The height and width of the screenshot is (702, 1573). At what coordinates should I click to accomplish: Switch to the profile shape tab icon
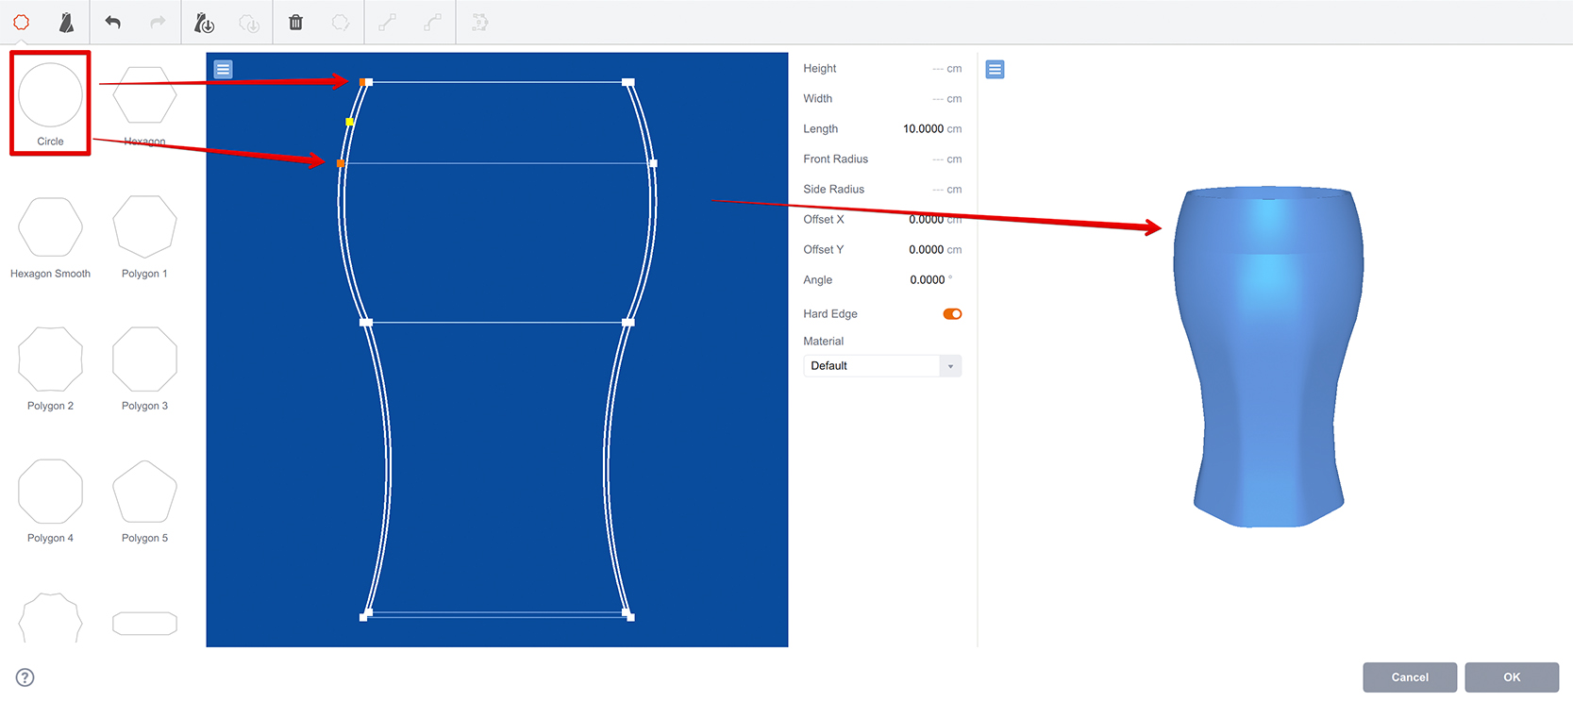(66, 22)
